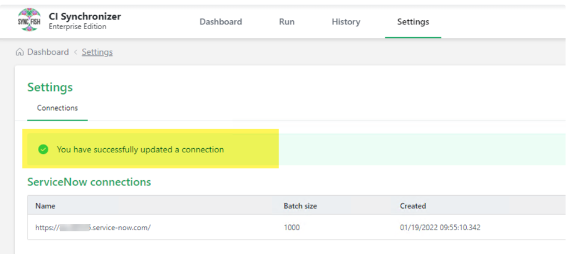This screenshot has width=584, height=254.
Task: Click the home icon in breadcrumb
Action: click(20, 52)
